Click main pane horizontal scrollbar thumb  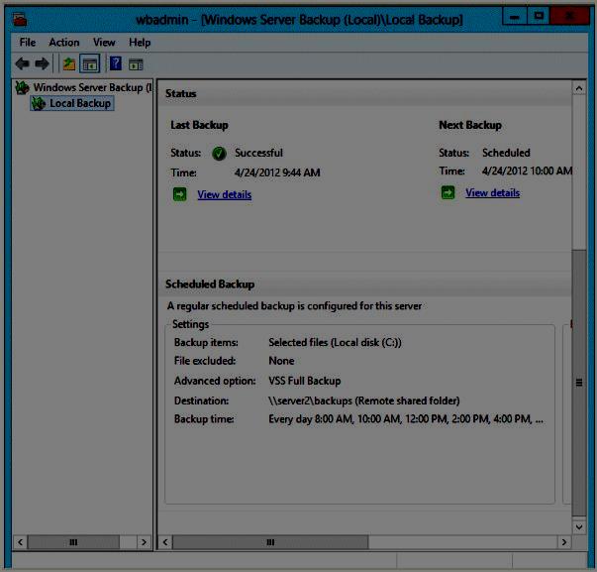tap(270, 542)
